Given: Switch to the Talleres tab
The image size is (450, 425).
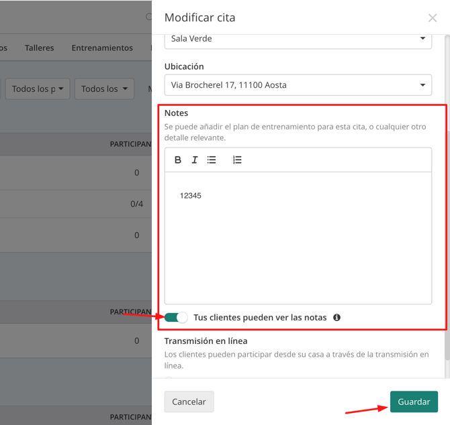Looking at the screenshot, I should (x=40, y=48).
